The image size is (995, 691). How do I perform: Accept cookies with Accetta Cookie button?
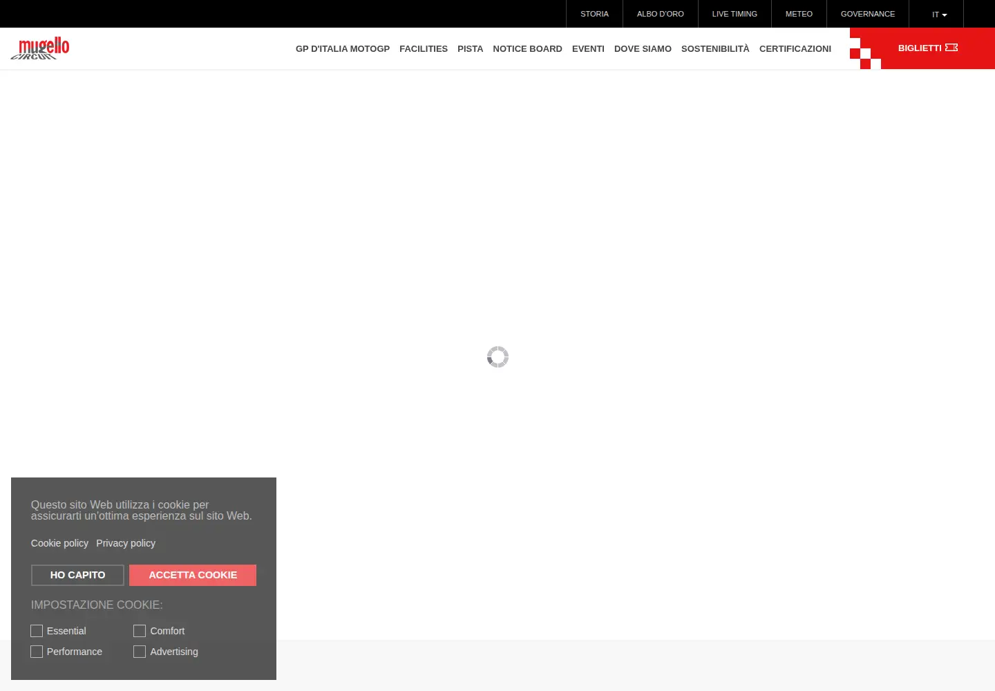click(193, 575)
